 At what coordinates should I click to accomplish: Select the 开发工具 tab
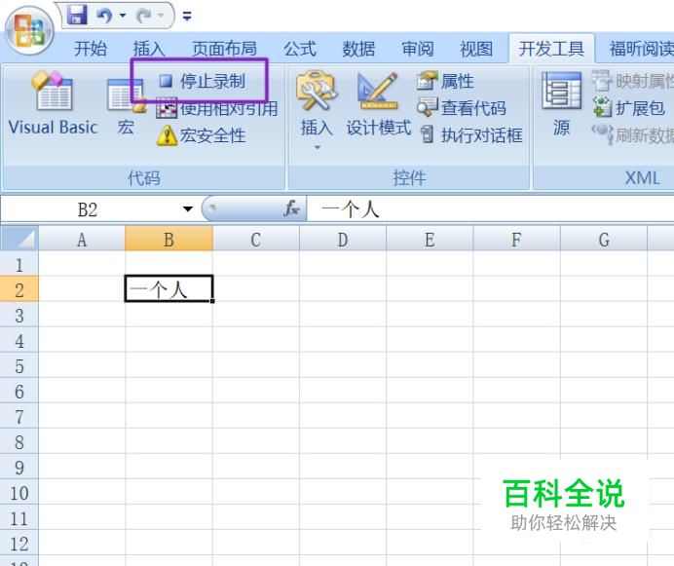[551, 48]
